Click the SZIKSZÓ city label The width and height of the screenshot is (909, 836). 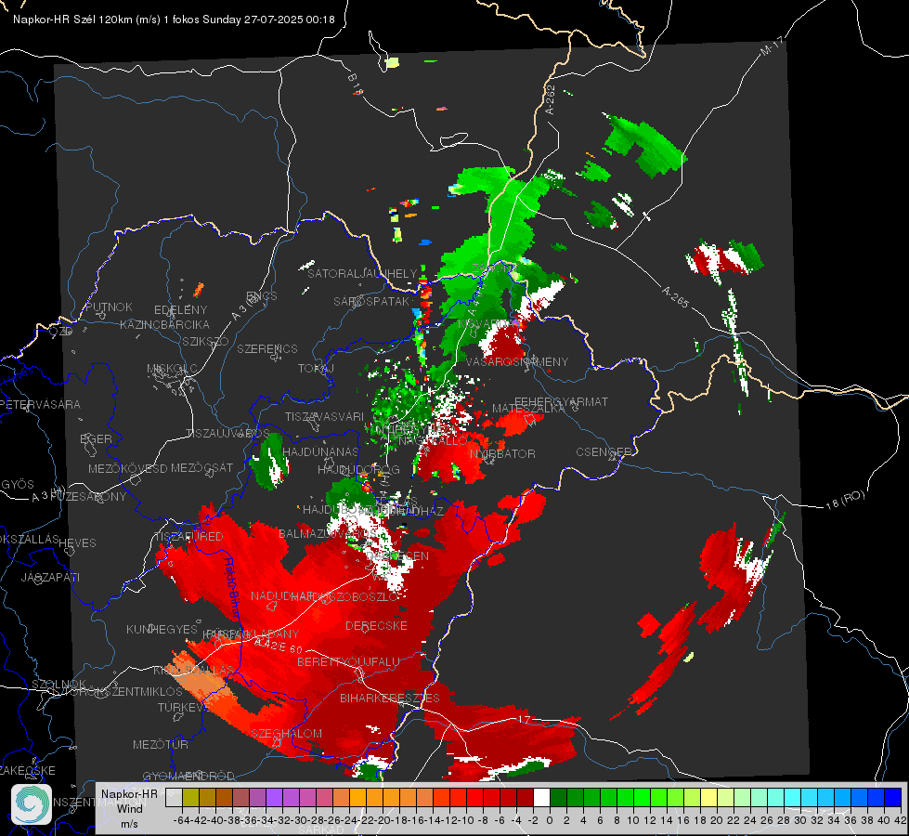pyautogui.click(x=205, y=341)
